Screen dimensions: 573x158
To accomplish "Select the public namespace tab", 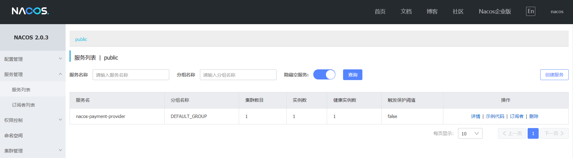I will [81, 39].
